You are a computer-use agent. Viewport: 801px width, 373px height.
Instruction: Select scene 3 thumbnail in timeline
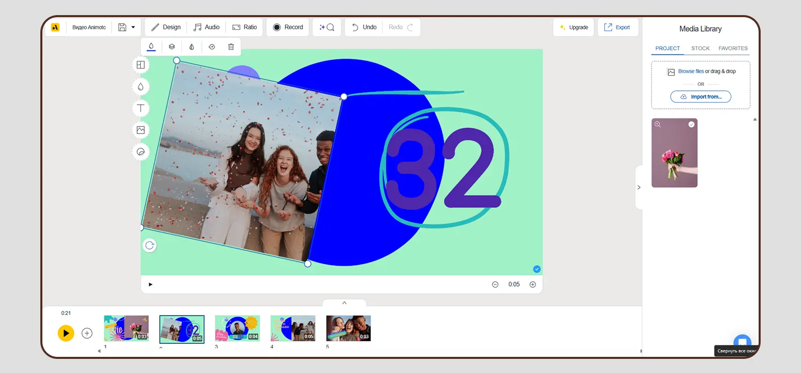[238, 329]
